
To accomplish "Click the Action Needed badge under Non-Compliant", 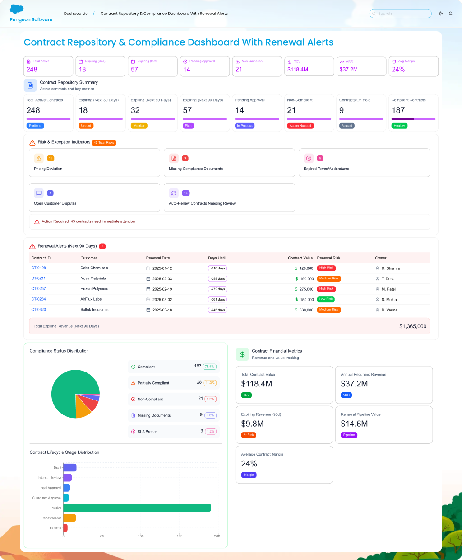I will point(300,126).
